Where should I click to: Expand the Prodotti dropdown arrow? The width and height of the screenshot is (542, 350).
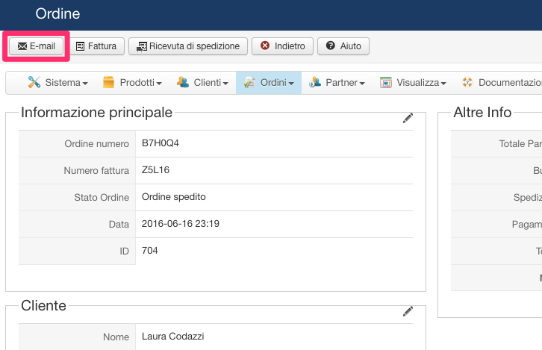tap(158, 84)
